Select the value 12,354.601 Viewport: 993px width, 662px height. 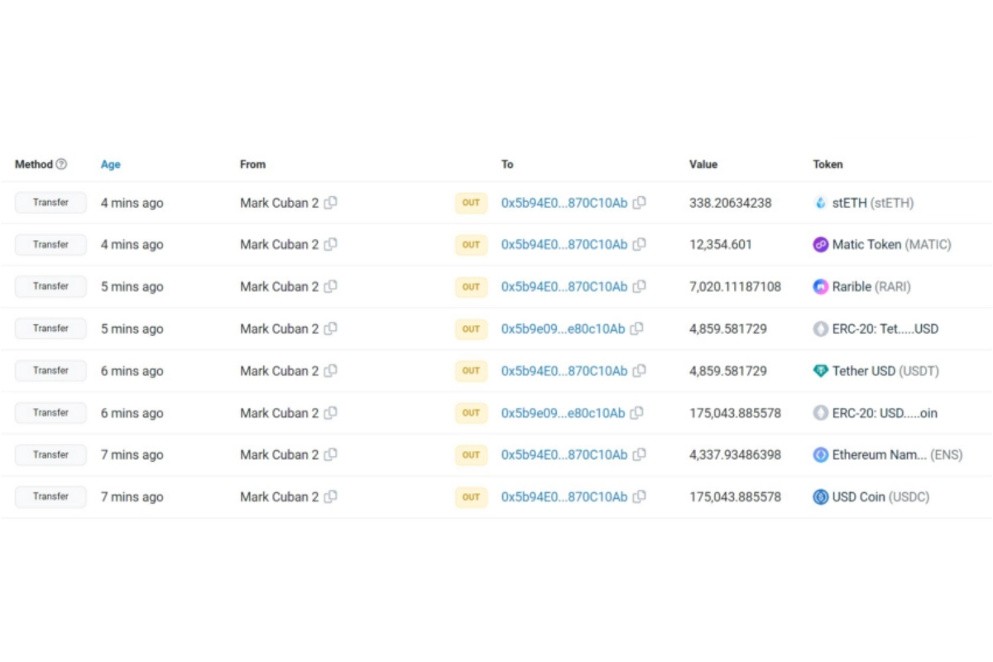720,244
